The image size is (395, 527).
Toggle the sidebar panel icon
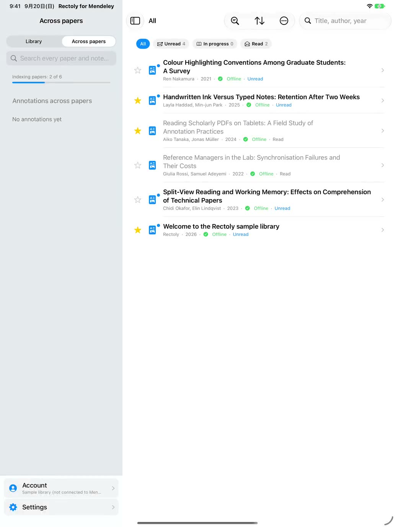pyautogui.click(x=135, y=21)
